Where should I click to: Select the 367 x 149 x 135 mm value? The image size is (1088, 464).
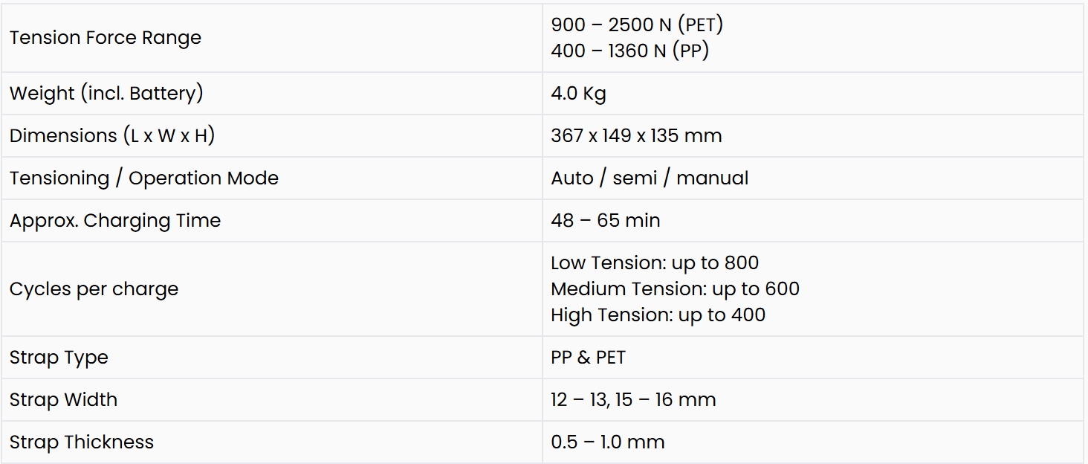[x=636, y=136]
